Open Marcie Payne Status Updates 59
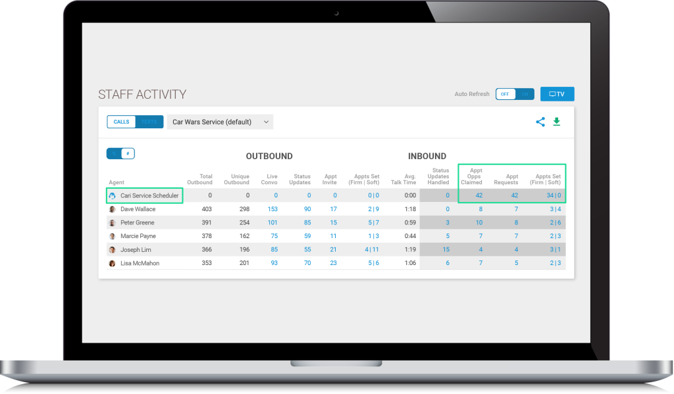The image size is (674, 394). 307,236
